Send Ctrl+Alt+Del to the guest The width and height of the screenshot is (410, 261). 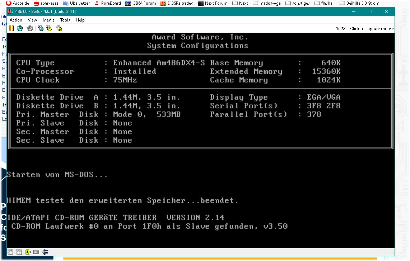(x=41, y=28)
